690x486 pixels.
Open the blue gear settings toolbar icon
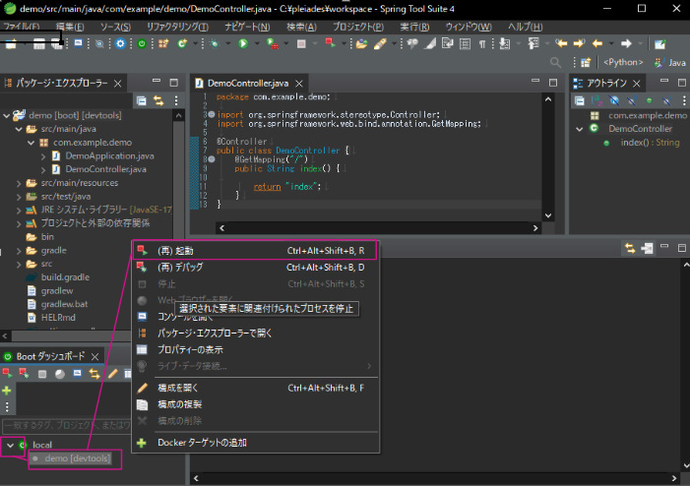[120, 43]
